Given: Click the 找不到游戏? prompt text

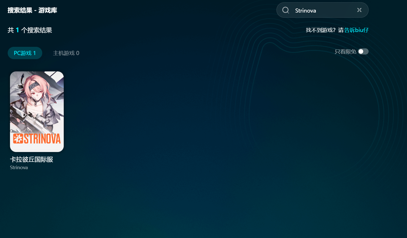Looking at the screenshot, I should [320, 30].
